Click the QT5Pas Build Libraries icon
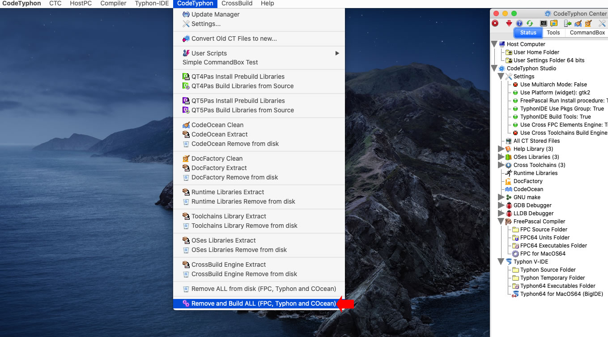The width and height of the screenshot is (608, 337). click(x=186, y=110)
